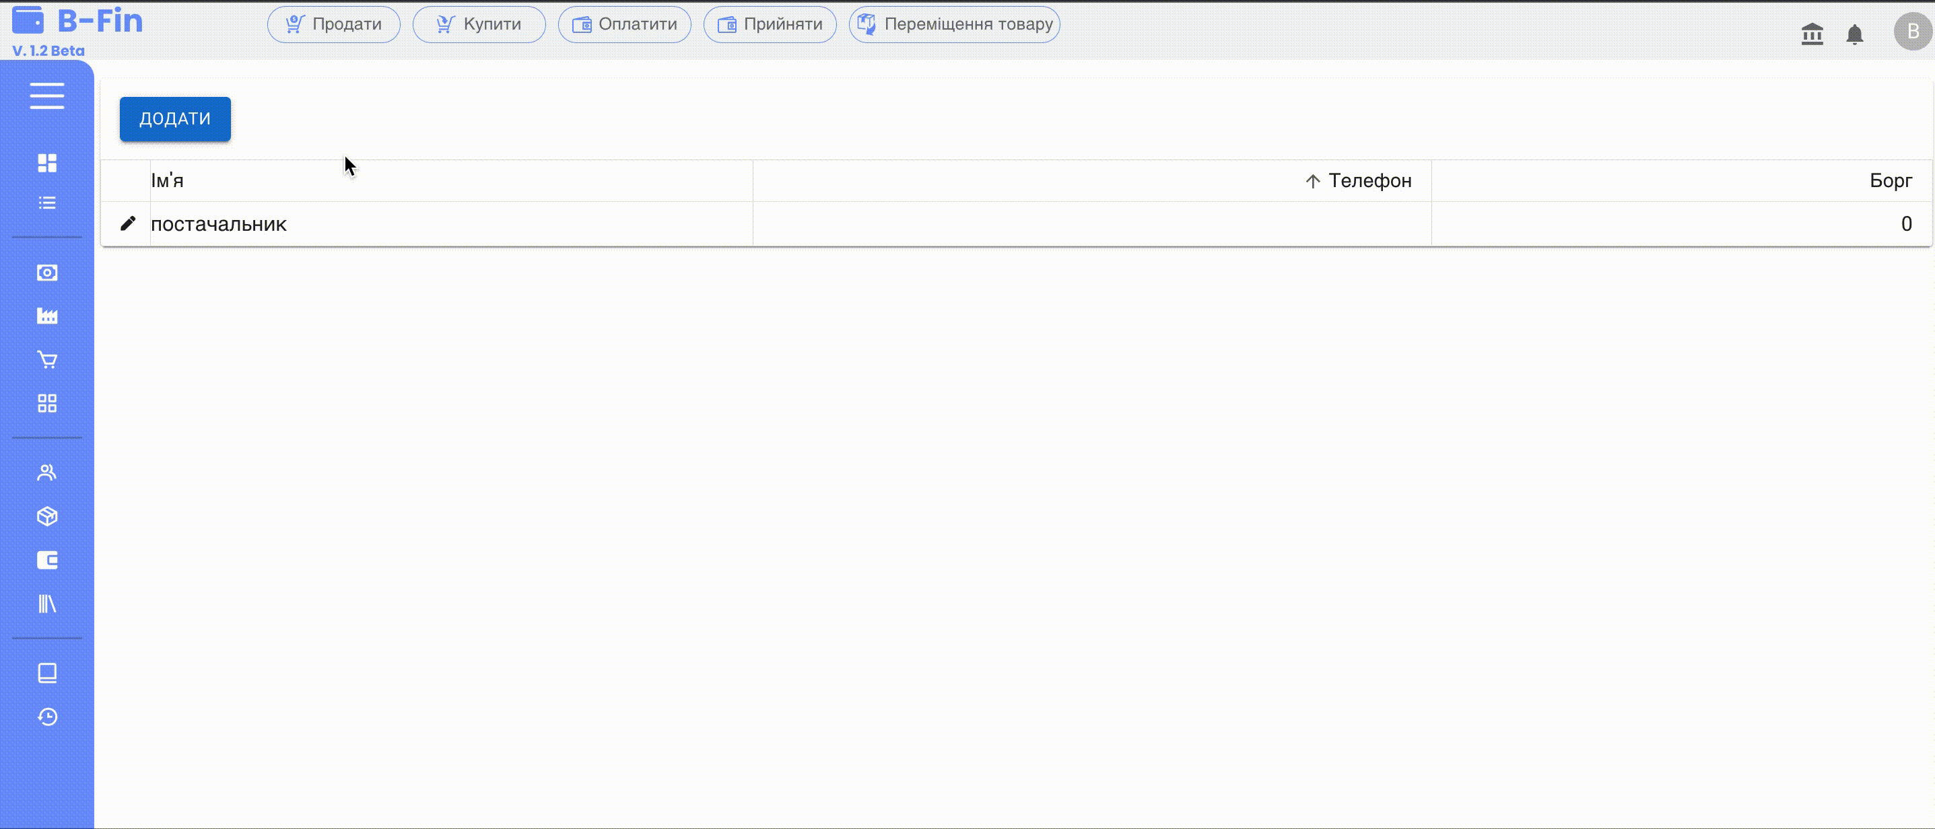Viewport: 1935px width, 829px height.
Task: Open the shopping cart icon in sidebar
Action: tap(47, 360)
